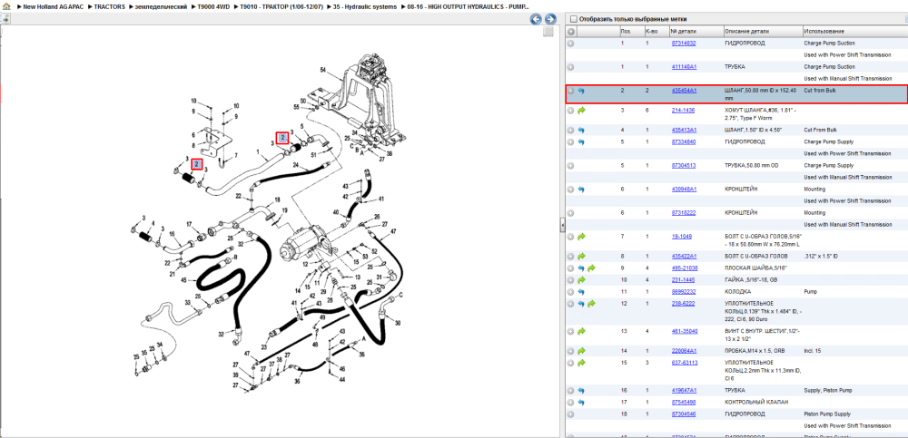
Task: Open part number link 214-1436
Action: [x=683, y=110]
